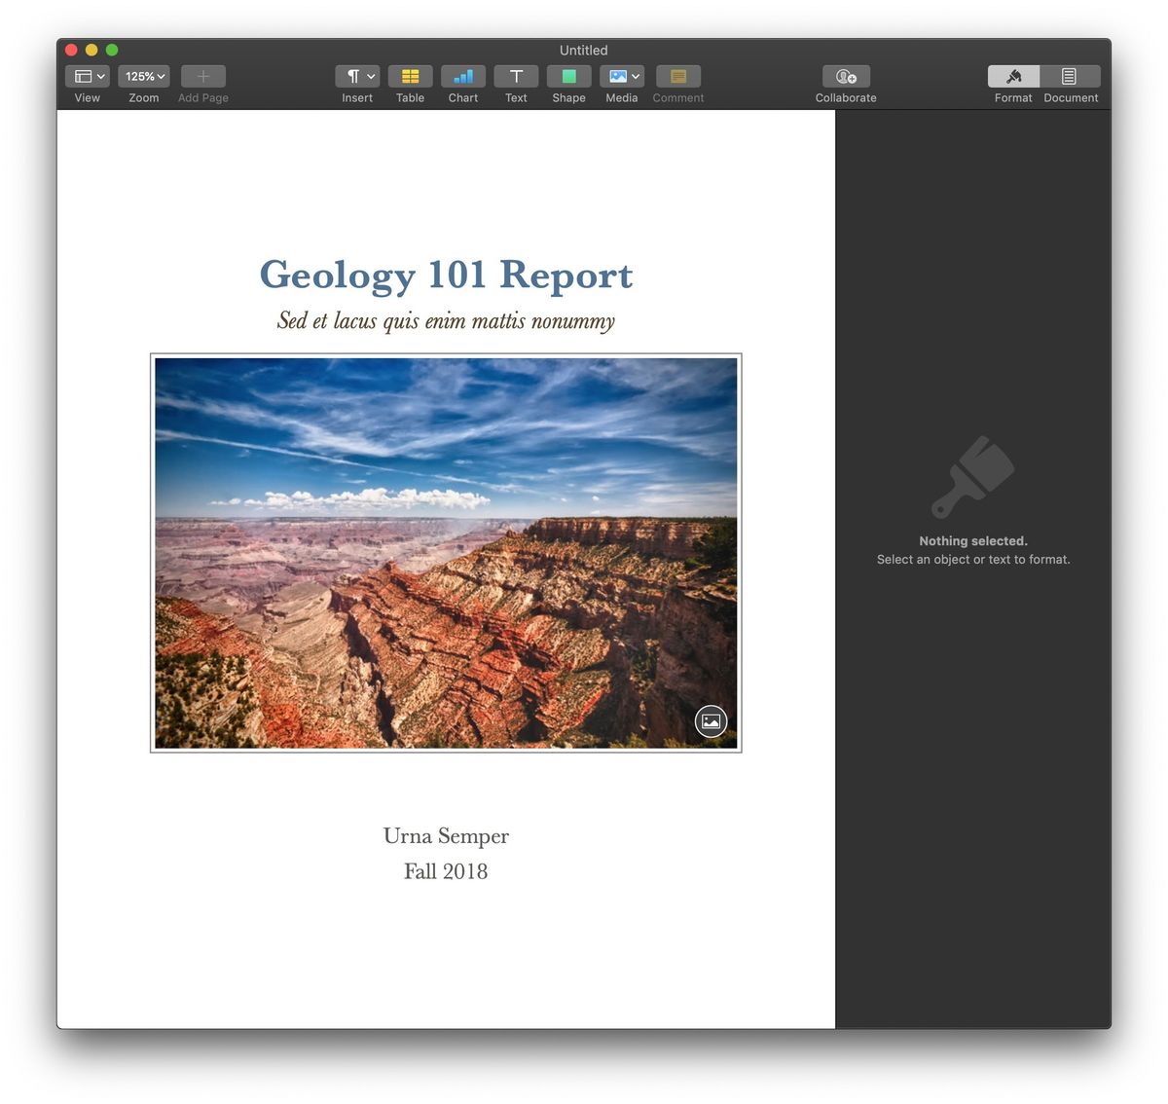Viewport: 1168px width, 1104px height.
Task: Show the Format inspector
Action: coord(1013,76)
